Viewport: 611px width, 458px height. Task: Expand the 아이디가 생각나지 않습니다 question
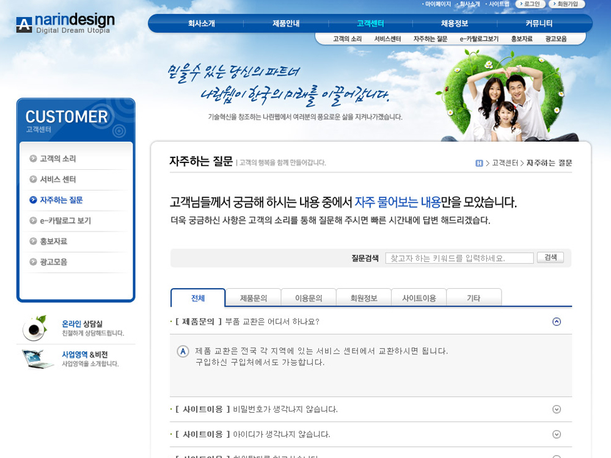point(556,434)
